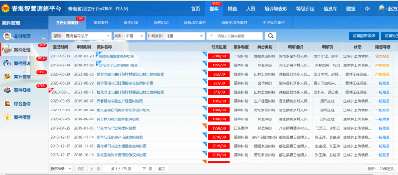Switch to the 调解成功案件 tab
Viewport: 398px width, 175px height.
click(x=194, y=22)
